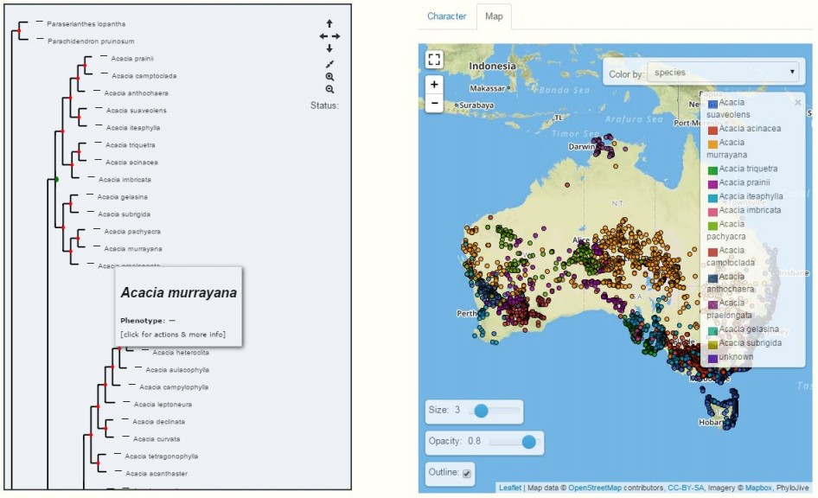This screenshot has height=498, width=818.
Task: Click the Acacia murrayana legend color swatch
Action: 713,144
